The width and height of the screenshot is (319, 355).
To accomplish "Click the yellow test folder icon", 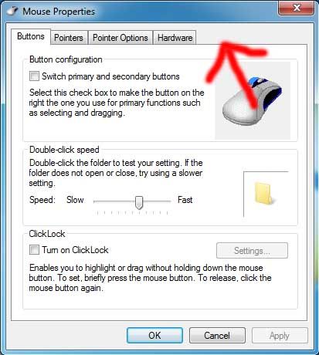I will (263, 194).
